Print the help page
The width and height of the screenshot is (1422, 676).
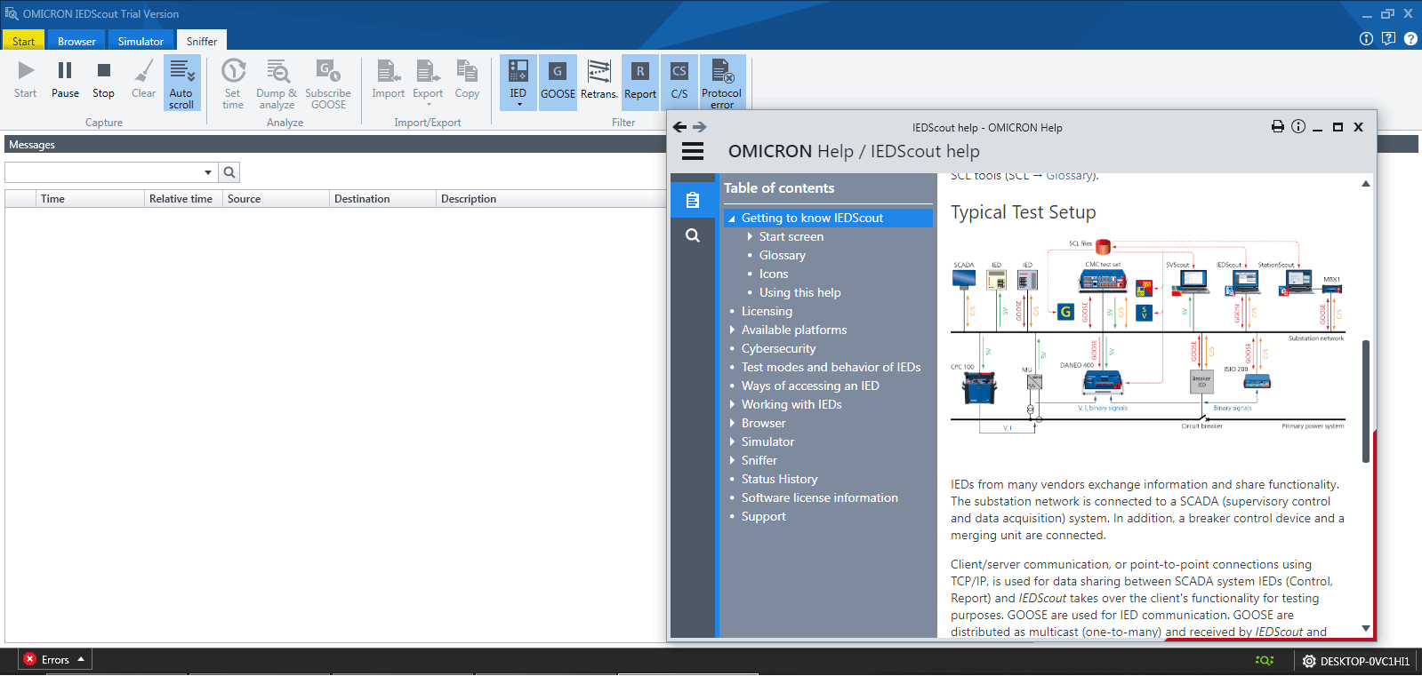(1278, 127)
